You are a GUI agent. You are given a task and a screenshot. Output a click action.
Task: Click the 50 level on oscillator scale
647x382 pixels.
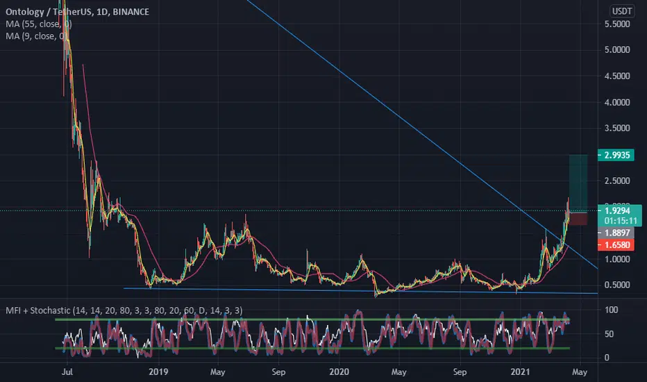[609, 333]
